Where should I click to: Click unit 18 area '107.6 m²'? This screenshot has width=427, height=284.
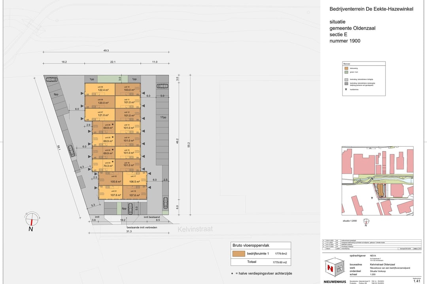134,195
